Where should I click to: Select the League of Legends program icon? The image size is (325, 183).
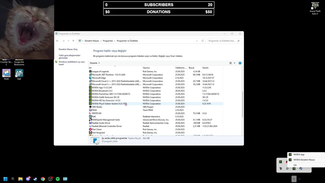[90, 71]
